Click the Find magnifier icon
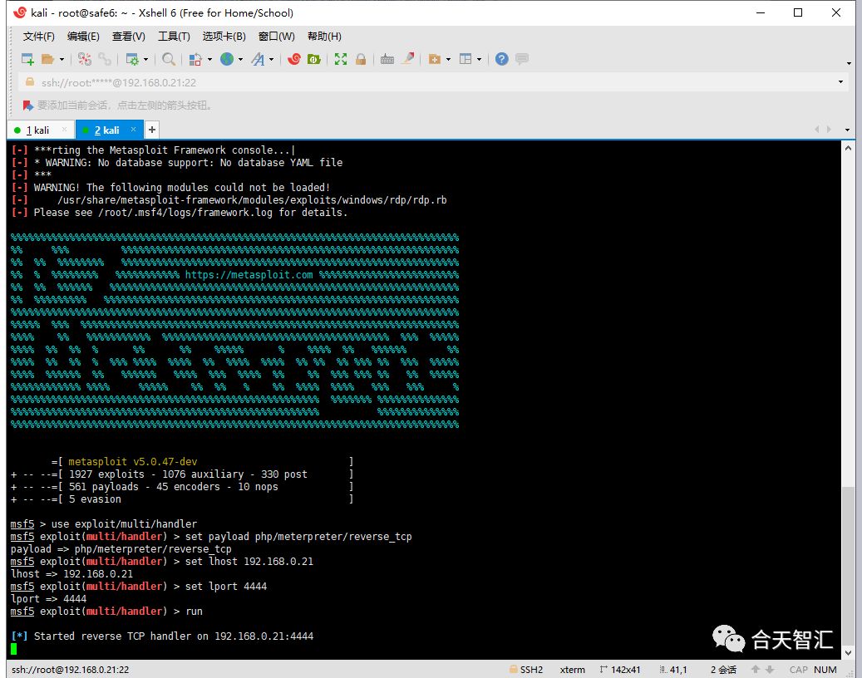 169,59
